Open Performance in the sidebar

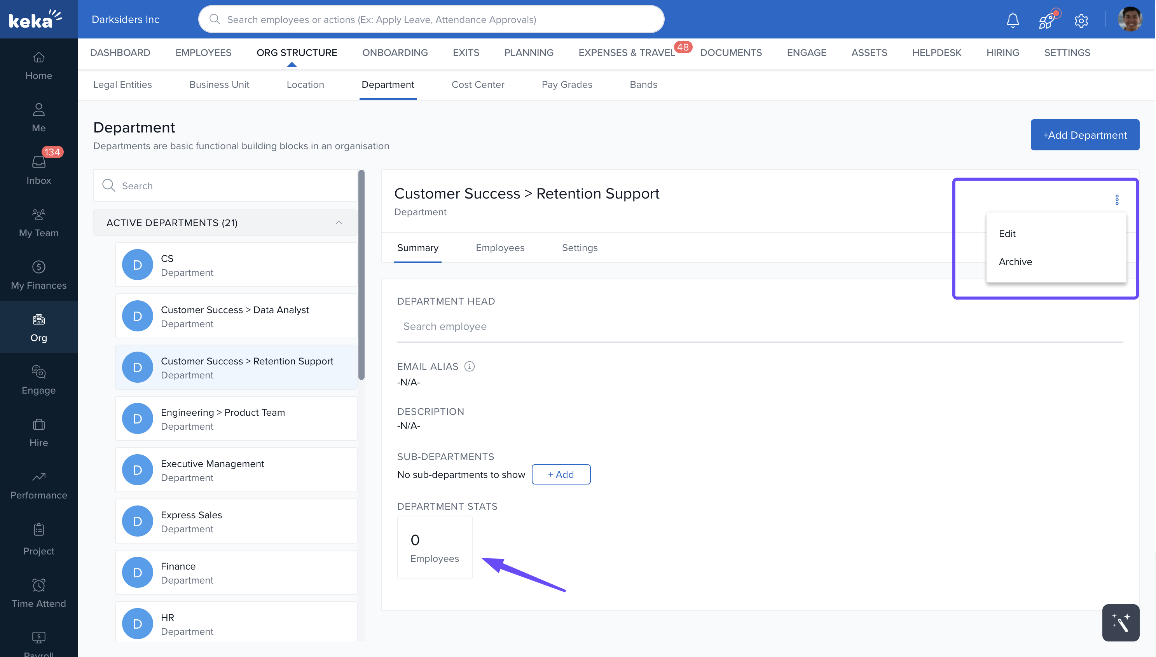[x=38, y=485]
